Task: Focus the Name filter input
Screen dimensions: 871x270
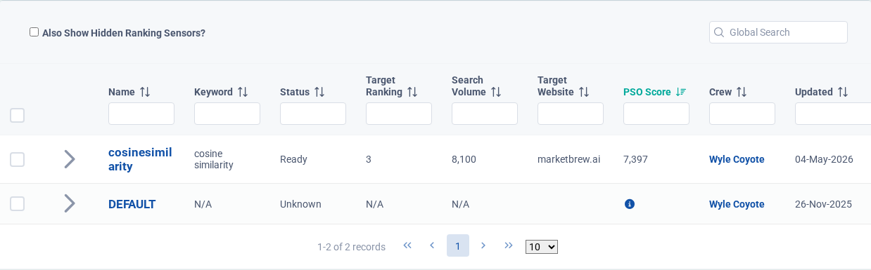Action: (x=141, y=114)
